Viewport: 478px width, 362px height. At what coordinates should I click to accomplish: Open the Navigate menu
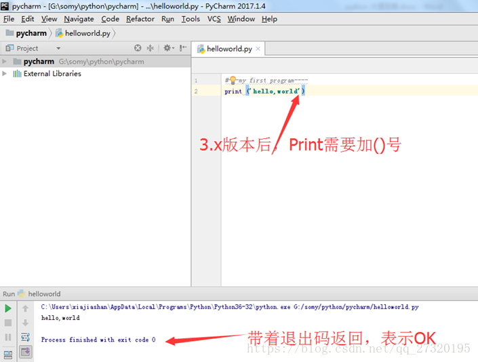tap(79, 19)
